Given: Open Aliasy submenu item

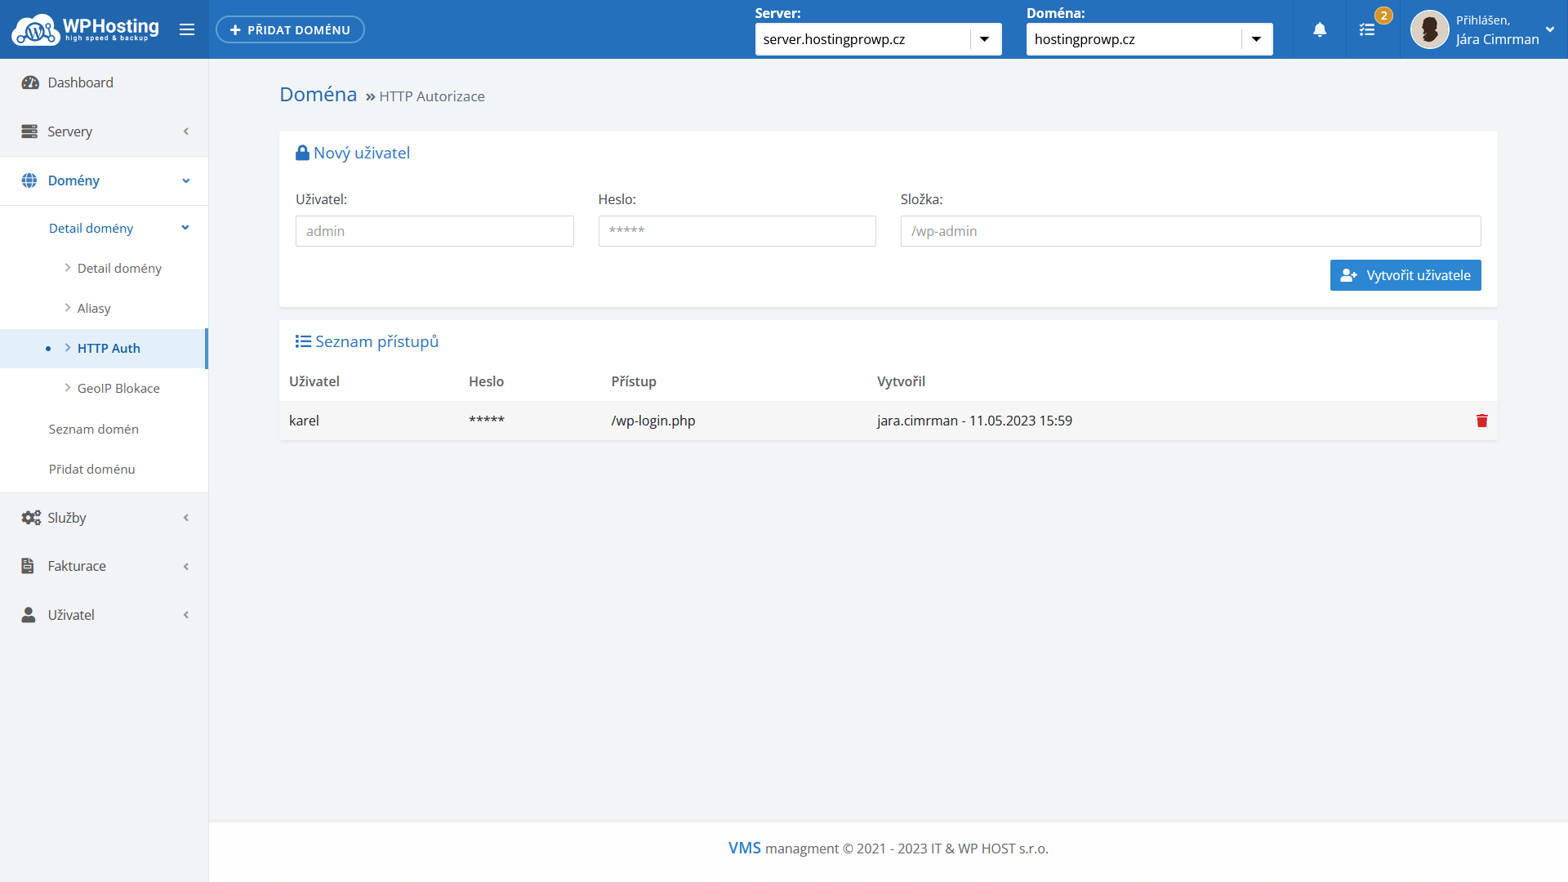Looking at the screenshot, I should [94, 308].
